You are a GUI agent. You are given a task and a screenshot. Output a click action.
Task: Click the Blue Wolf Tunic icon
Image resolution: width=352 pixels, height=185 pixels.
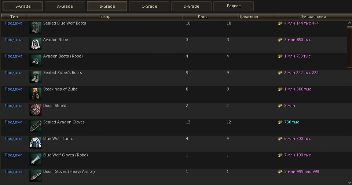point(36,143)
